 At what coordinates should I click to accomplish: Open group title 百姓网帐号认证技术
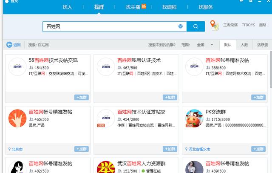[x=139, y=61]
